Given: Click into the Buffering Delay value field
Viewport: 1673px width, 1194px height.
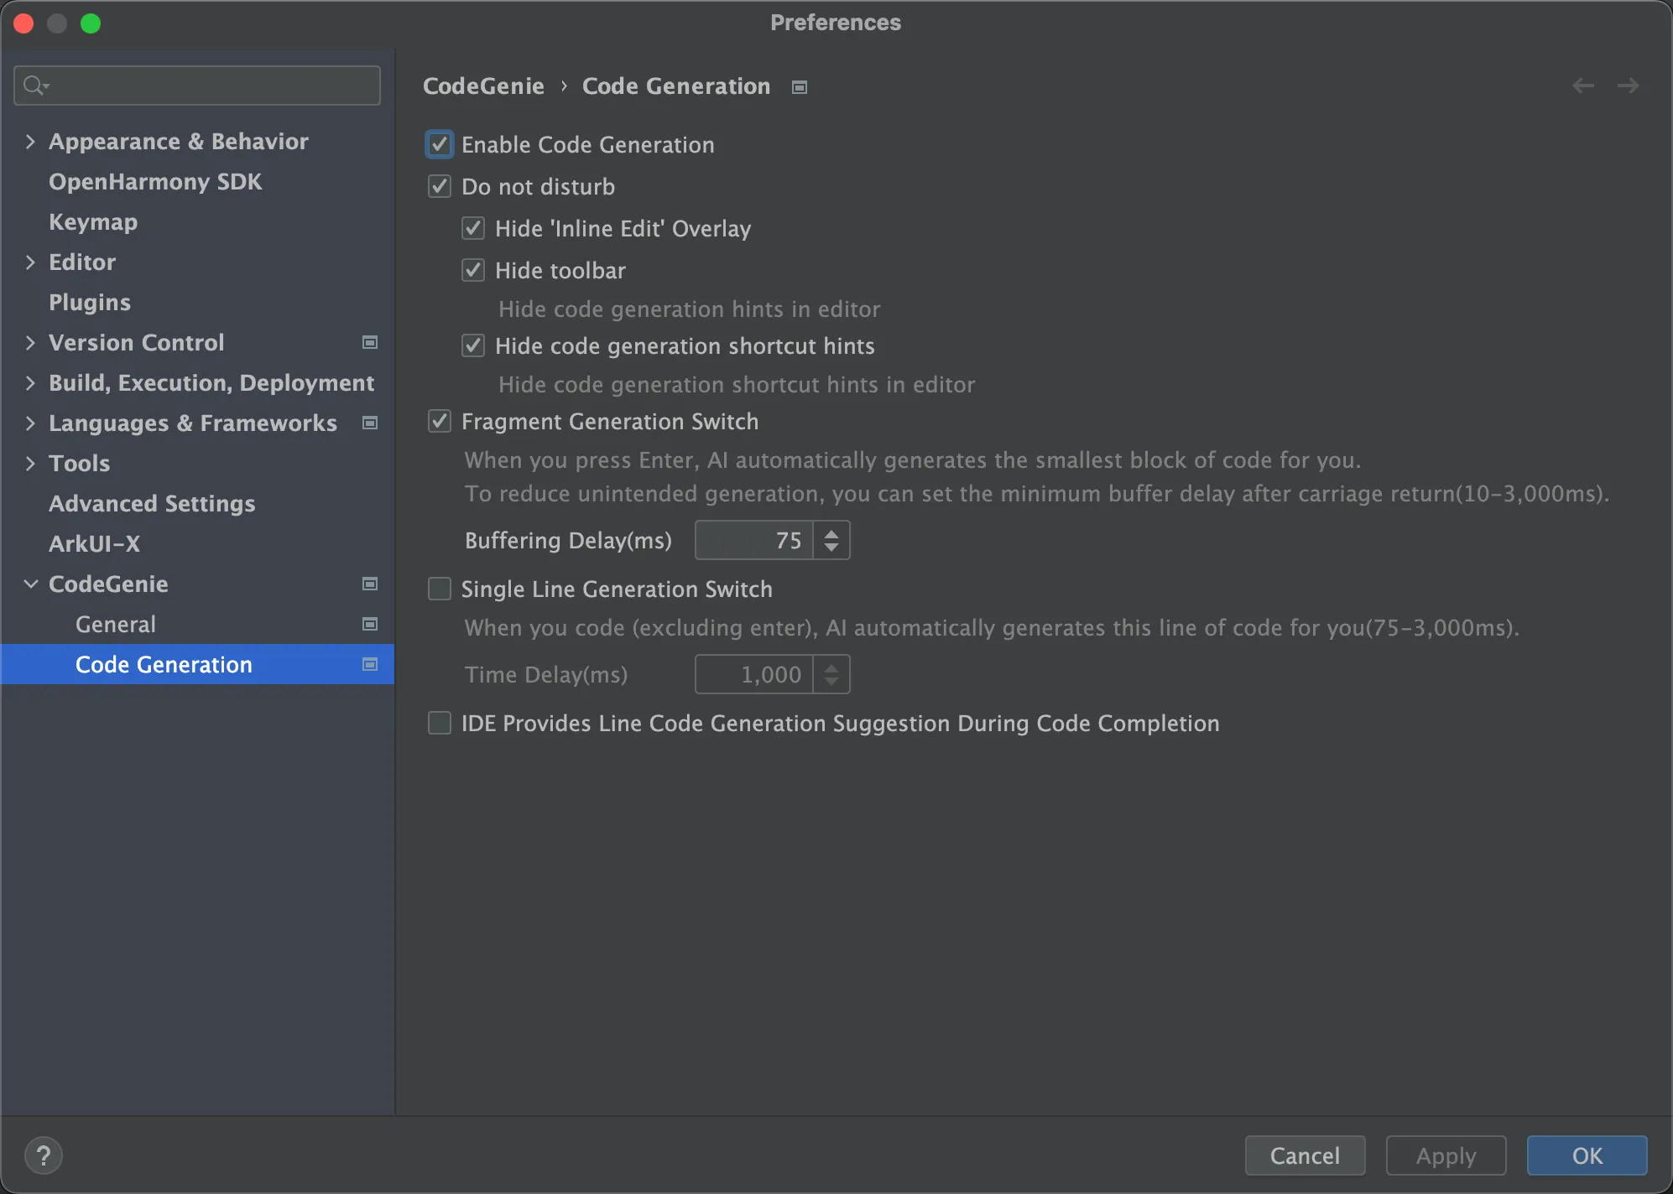Looking at the screenshot, I should point(753,540).
